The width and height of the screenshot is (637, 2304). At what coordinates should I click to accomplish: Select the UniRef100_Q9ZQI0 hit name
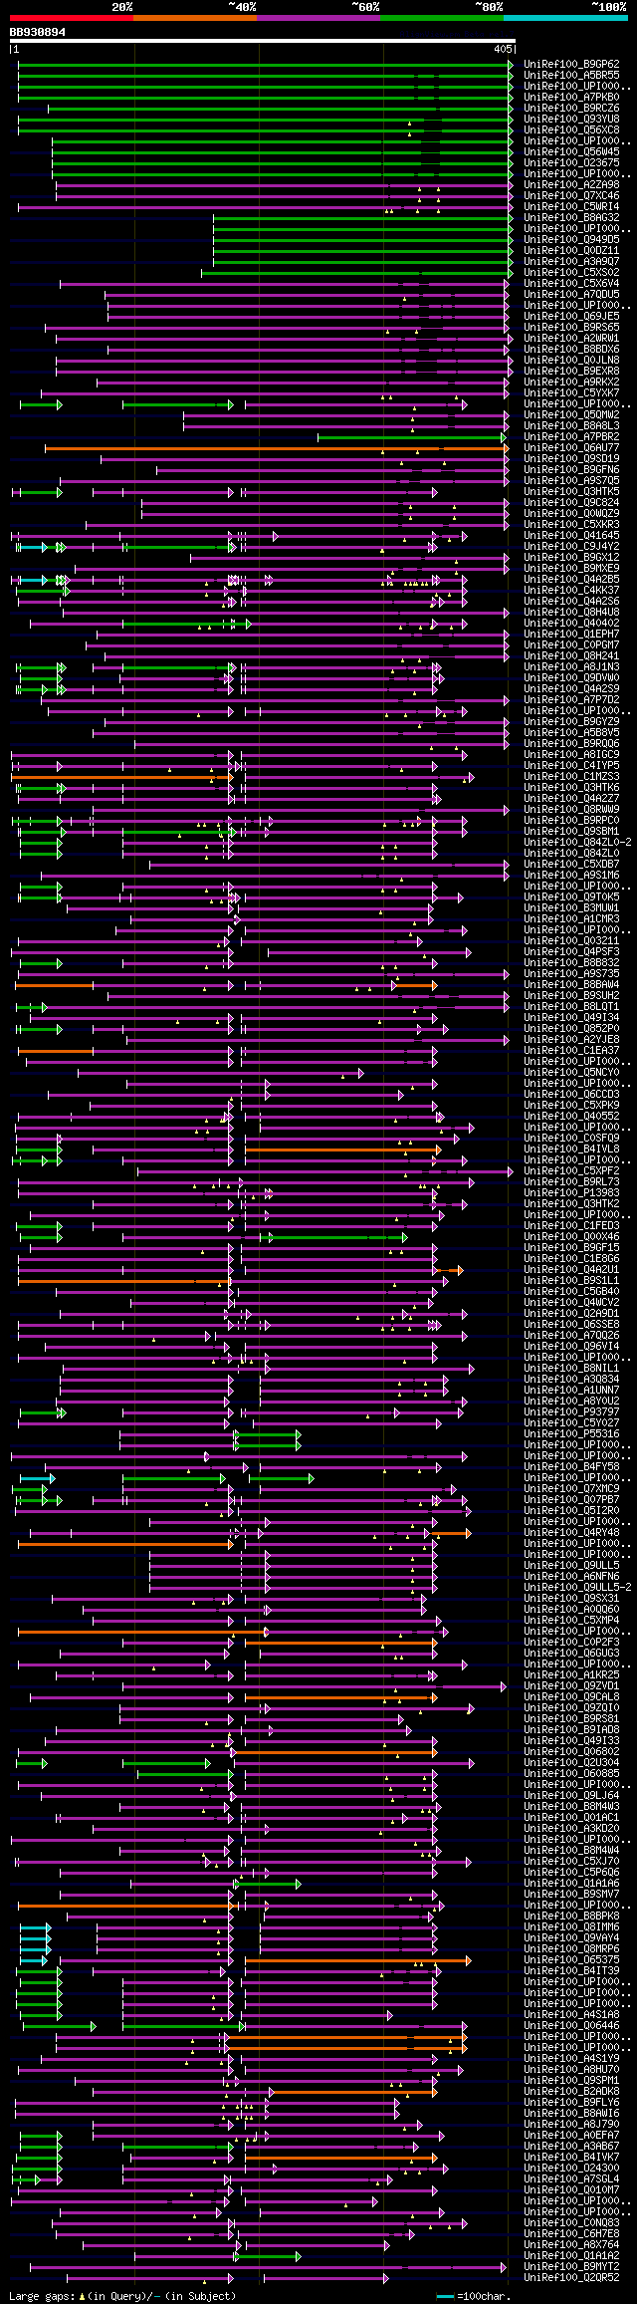(571, 1707)
